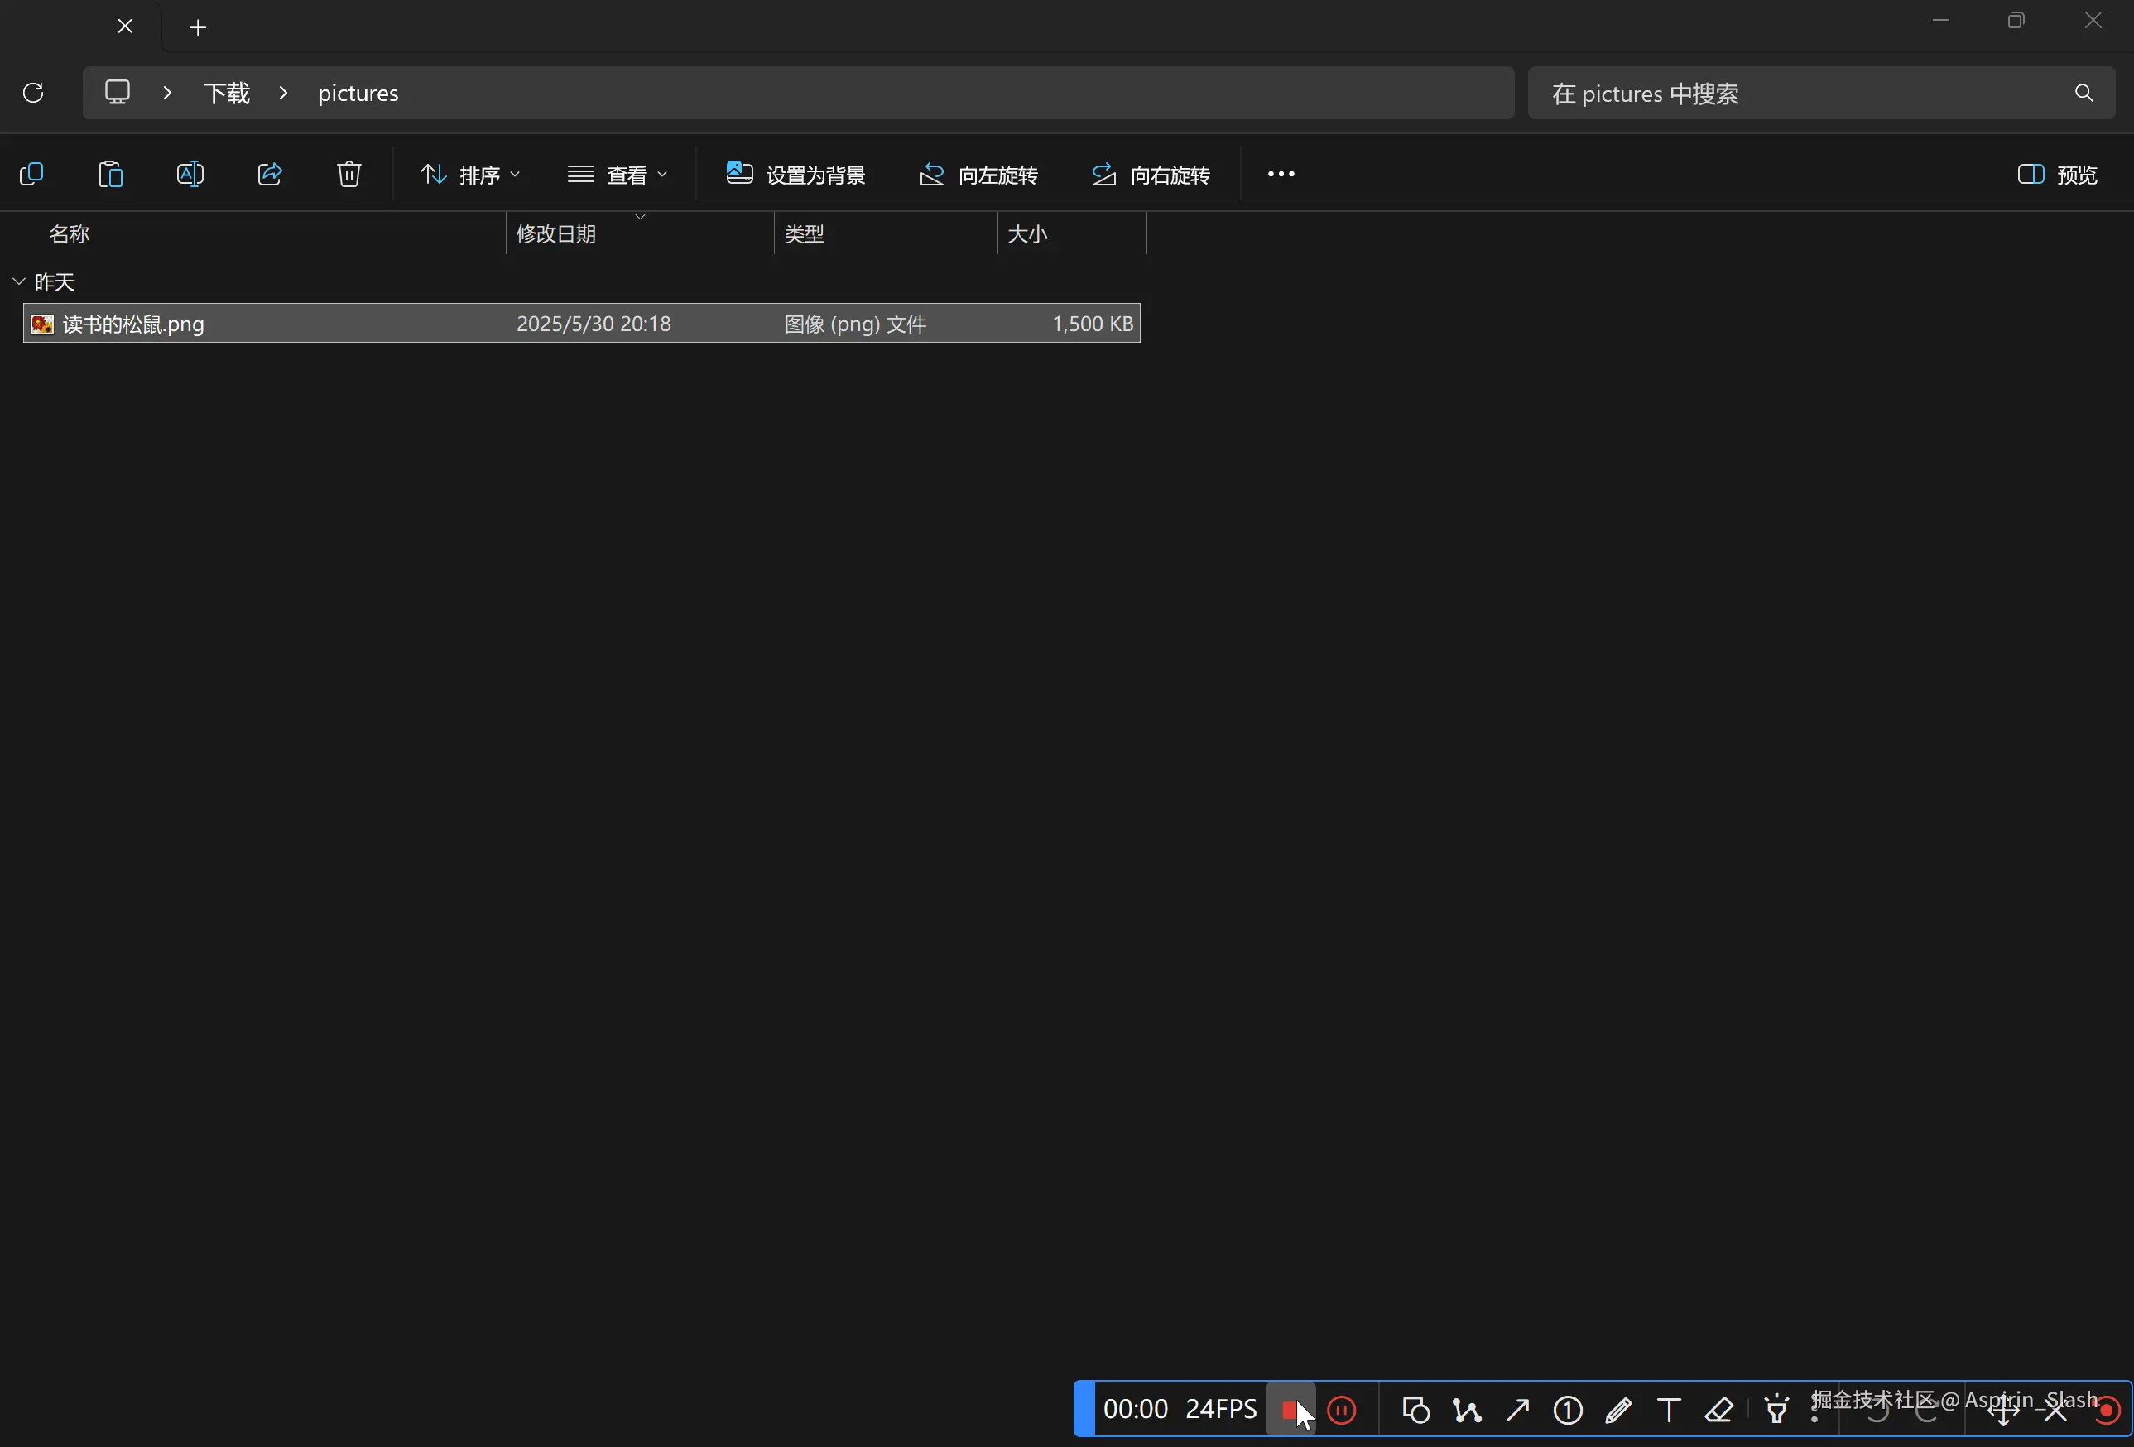Stop the recording with the red square
This screenshot has height=1447, width=2134.
tap(1291, 1410)
